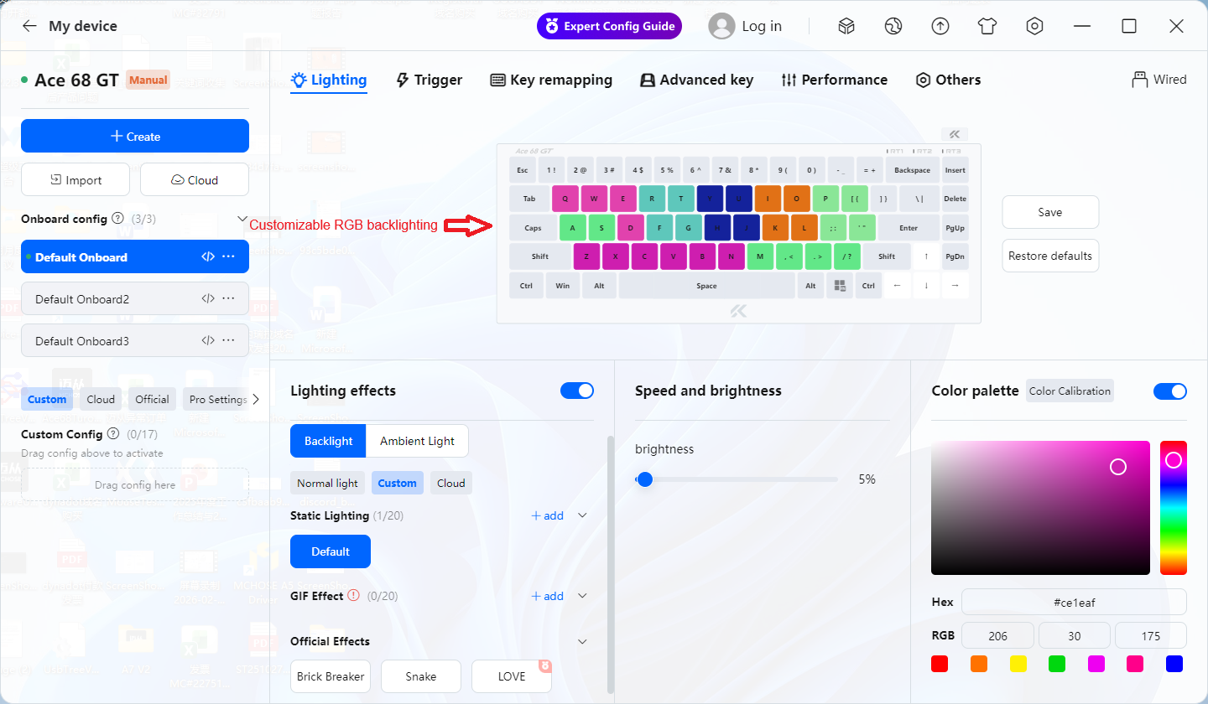Pick the blue color swatch

pos(1174,664)
